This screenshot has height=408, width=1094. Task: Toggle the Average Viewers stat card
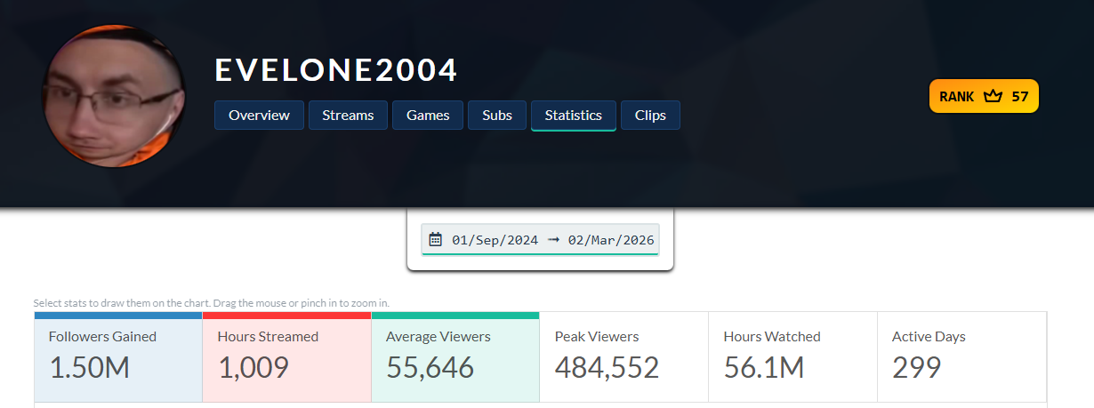click(455, 357)
